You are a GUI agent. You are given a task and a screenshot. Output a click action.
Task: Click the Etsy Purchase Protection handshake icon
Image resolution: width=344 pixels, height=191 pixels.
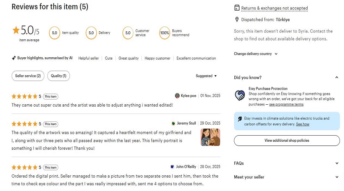pyautogui.click(x=240, y=95)
